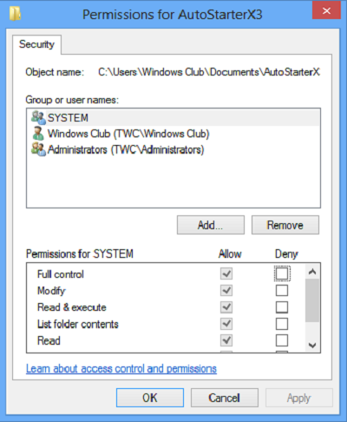Confirm with the OK button
This screenshot has height=422, width=347.
(150, 398)
